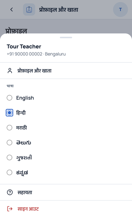
Task: Select the తెలుగు radio button
Action: 9,143
